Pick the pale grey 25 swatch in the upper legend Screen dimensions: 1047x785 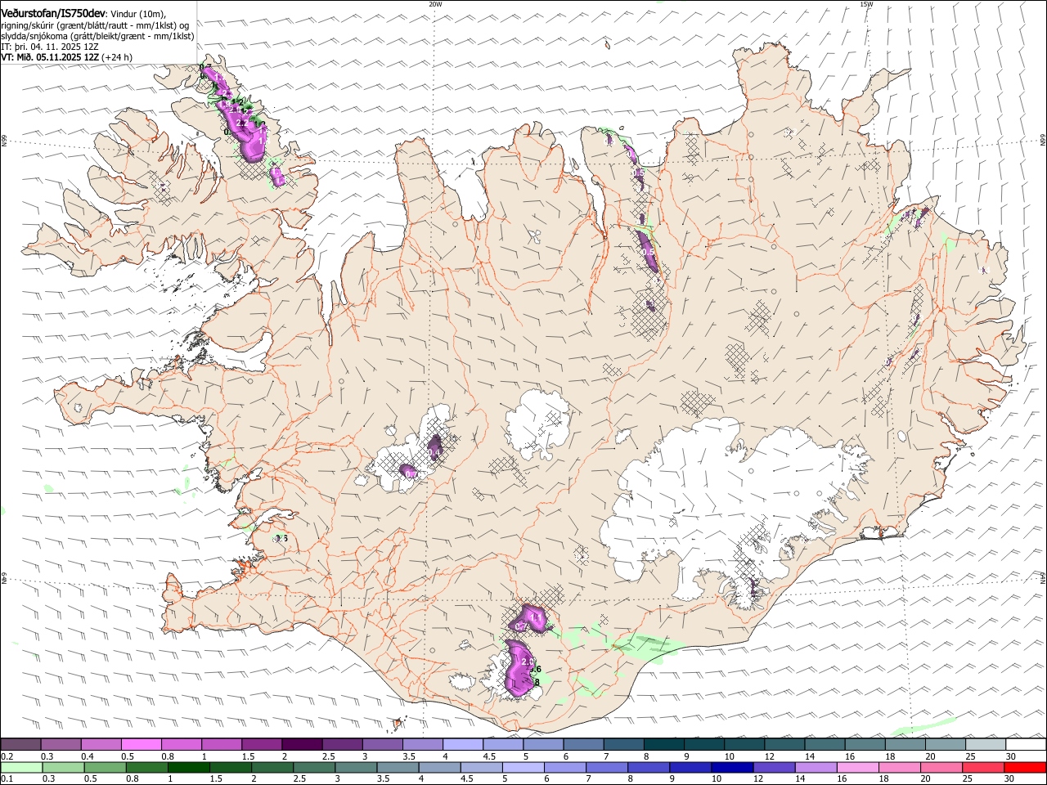coord(986,744)
